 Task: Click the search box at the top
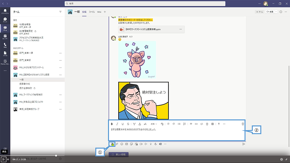point(145,3)
